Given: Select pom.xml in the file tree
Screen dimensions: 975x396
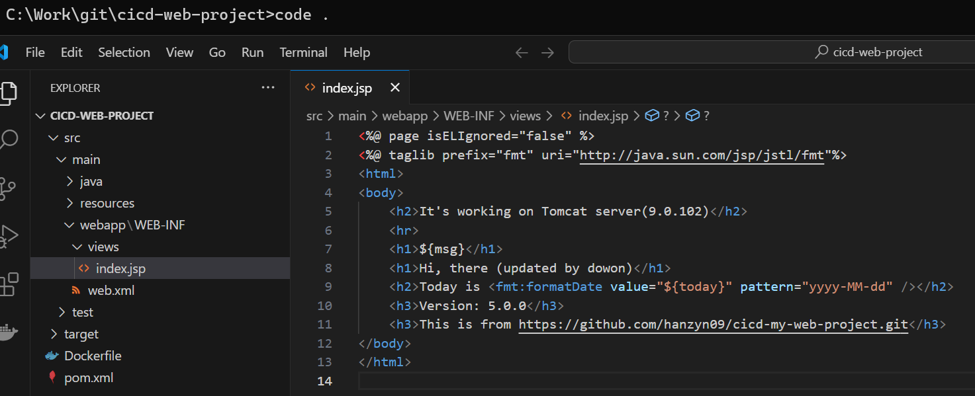Looking at the screenshot, I should point(89,377).
